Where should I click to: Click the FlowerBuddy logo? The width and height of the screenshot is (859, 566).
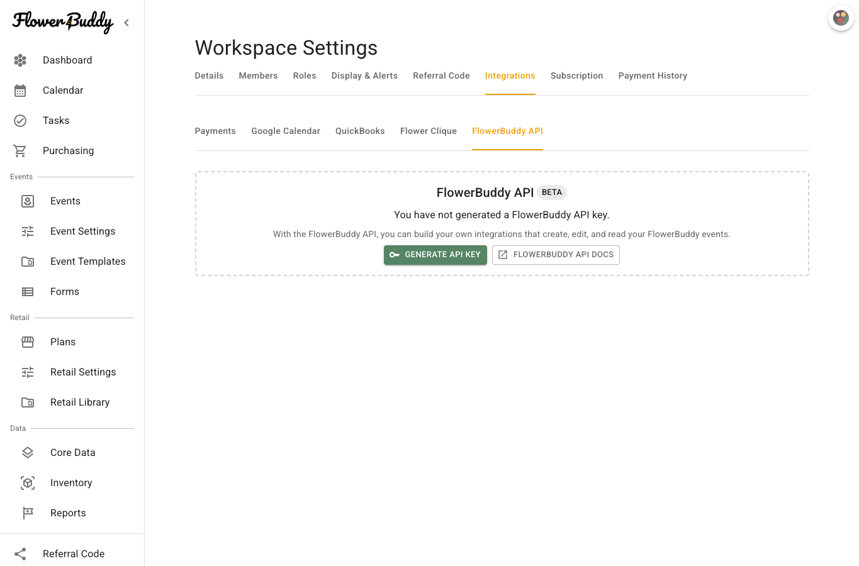63,23
